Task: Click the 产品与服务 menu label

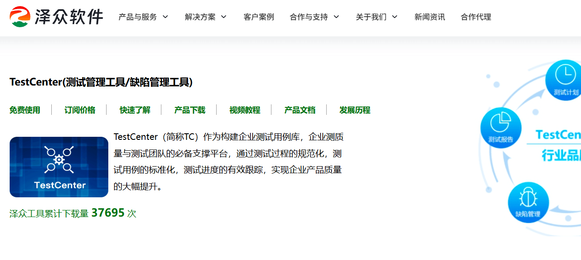Action: 138,17
